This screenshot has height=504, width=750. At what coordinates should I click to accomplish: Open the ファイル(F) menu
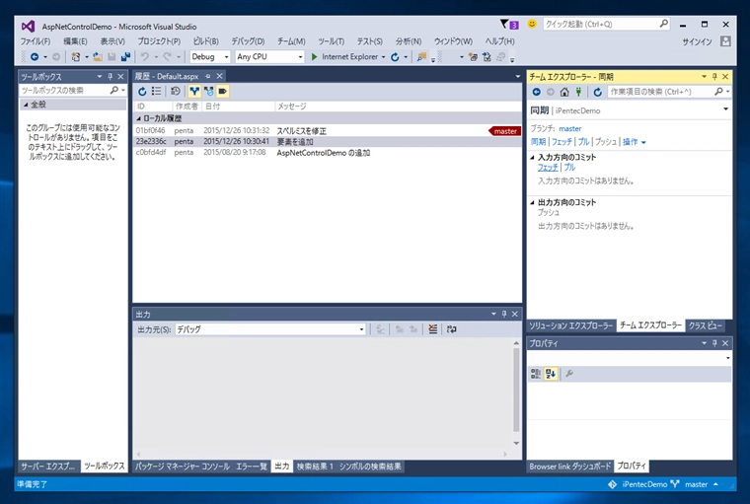coord(36,41)
